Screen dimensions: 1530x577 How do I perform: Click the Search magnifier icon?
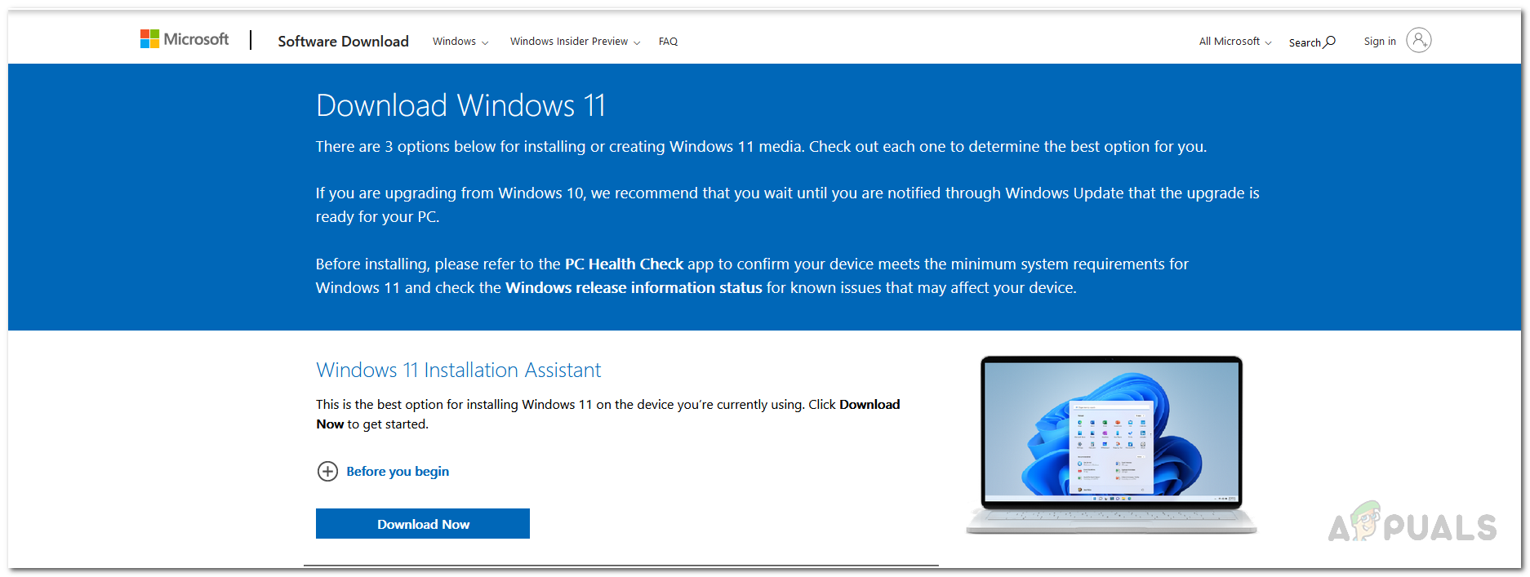pyautogui.click(x=1330, y=42)
